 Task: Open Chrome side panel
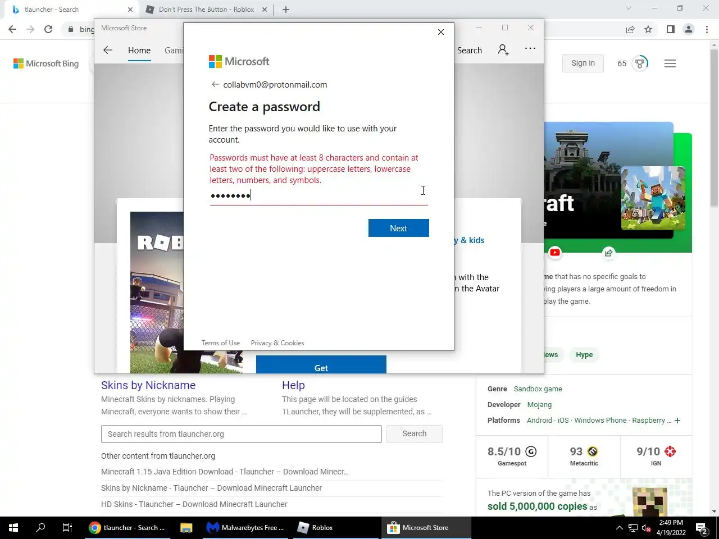pyautogui.click(x=670, y=29)
